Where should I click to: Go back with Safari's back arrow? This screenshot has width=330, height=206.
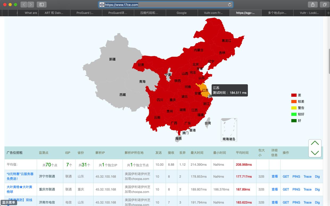coord(24,5)
